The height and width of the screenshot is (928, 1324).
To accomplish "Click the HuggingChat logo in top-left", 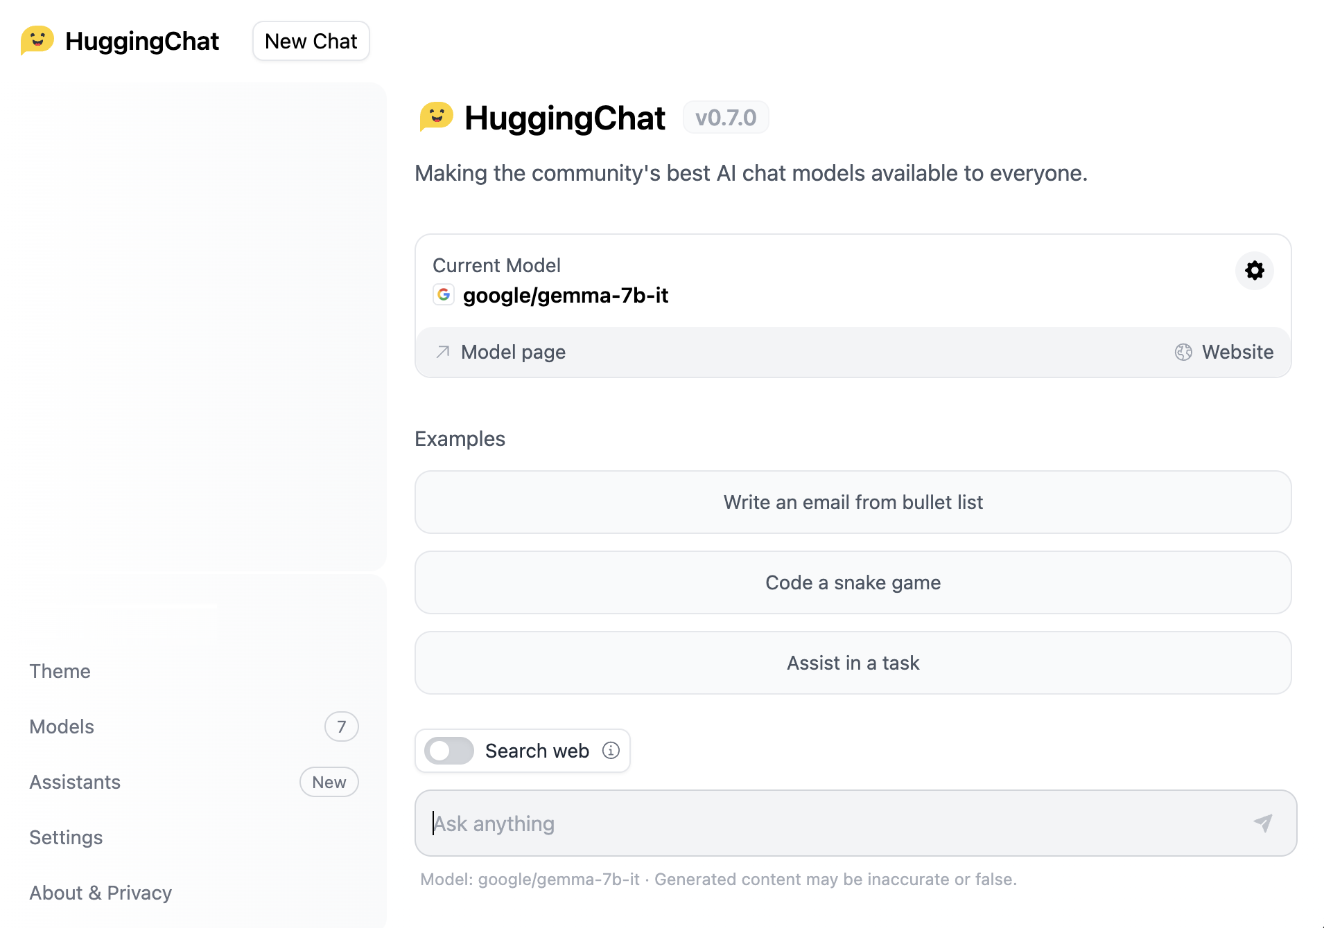I will [37, 41].
